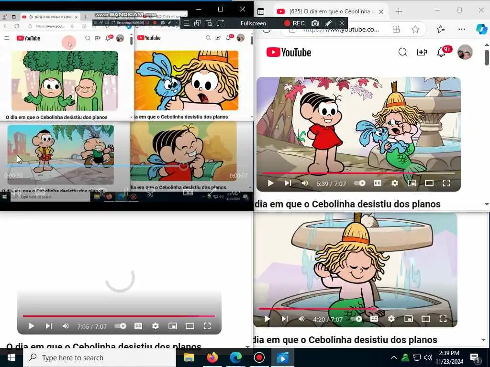Open the Edge favorites list icon
This screenshot has width=490, height=367.
tap(441, 29)
